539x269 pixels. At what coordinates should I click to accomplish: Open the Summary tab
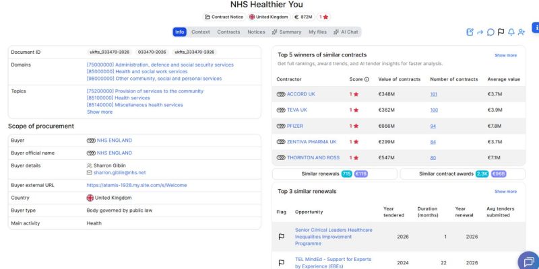click(286, 32)
